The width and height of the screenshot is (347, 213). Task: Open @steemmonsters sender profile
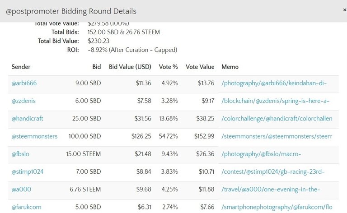coord(35,136)
